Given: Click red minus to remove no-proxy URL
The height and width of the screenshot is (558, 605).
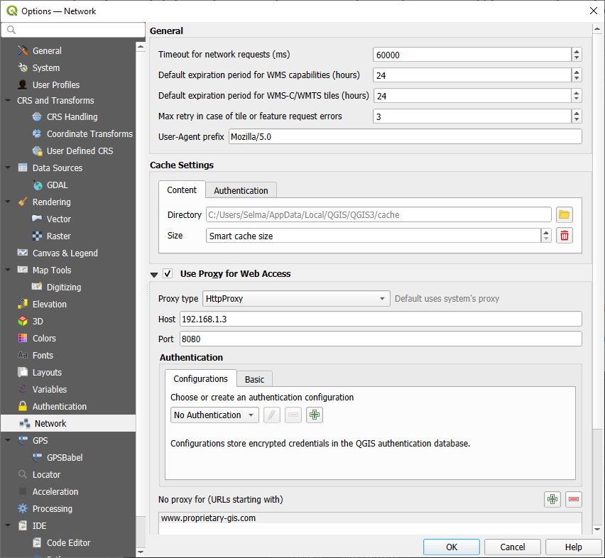Looking at the screenshot, I should [x=574, y=500].
